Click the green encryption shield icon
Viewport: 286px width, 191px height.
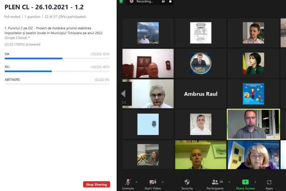pyautogui.click(x=121, y=2)
